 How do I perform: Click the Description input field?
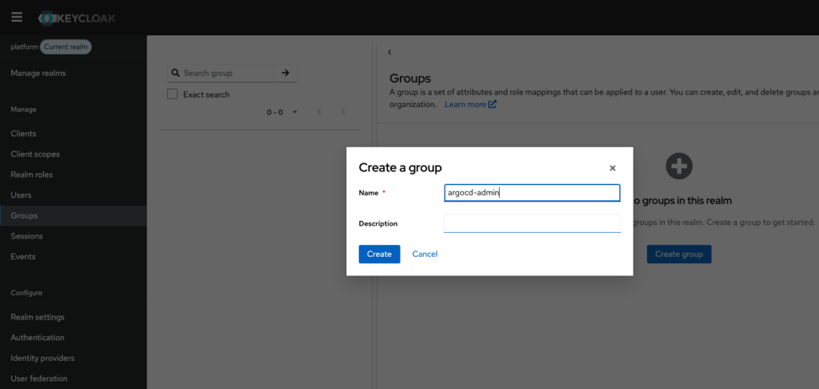coord(532,223)
